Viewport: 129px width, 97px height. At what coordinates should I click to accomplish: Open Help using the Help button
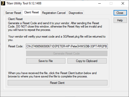(x=120, y=20)
